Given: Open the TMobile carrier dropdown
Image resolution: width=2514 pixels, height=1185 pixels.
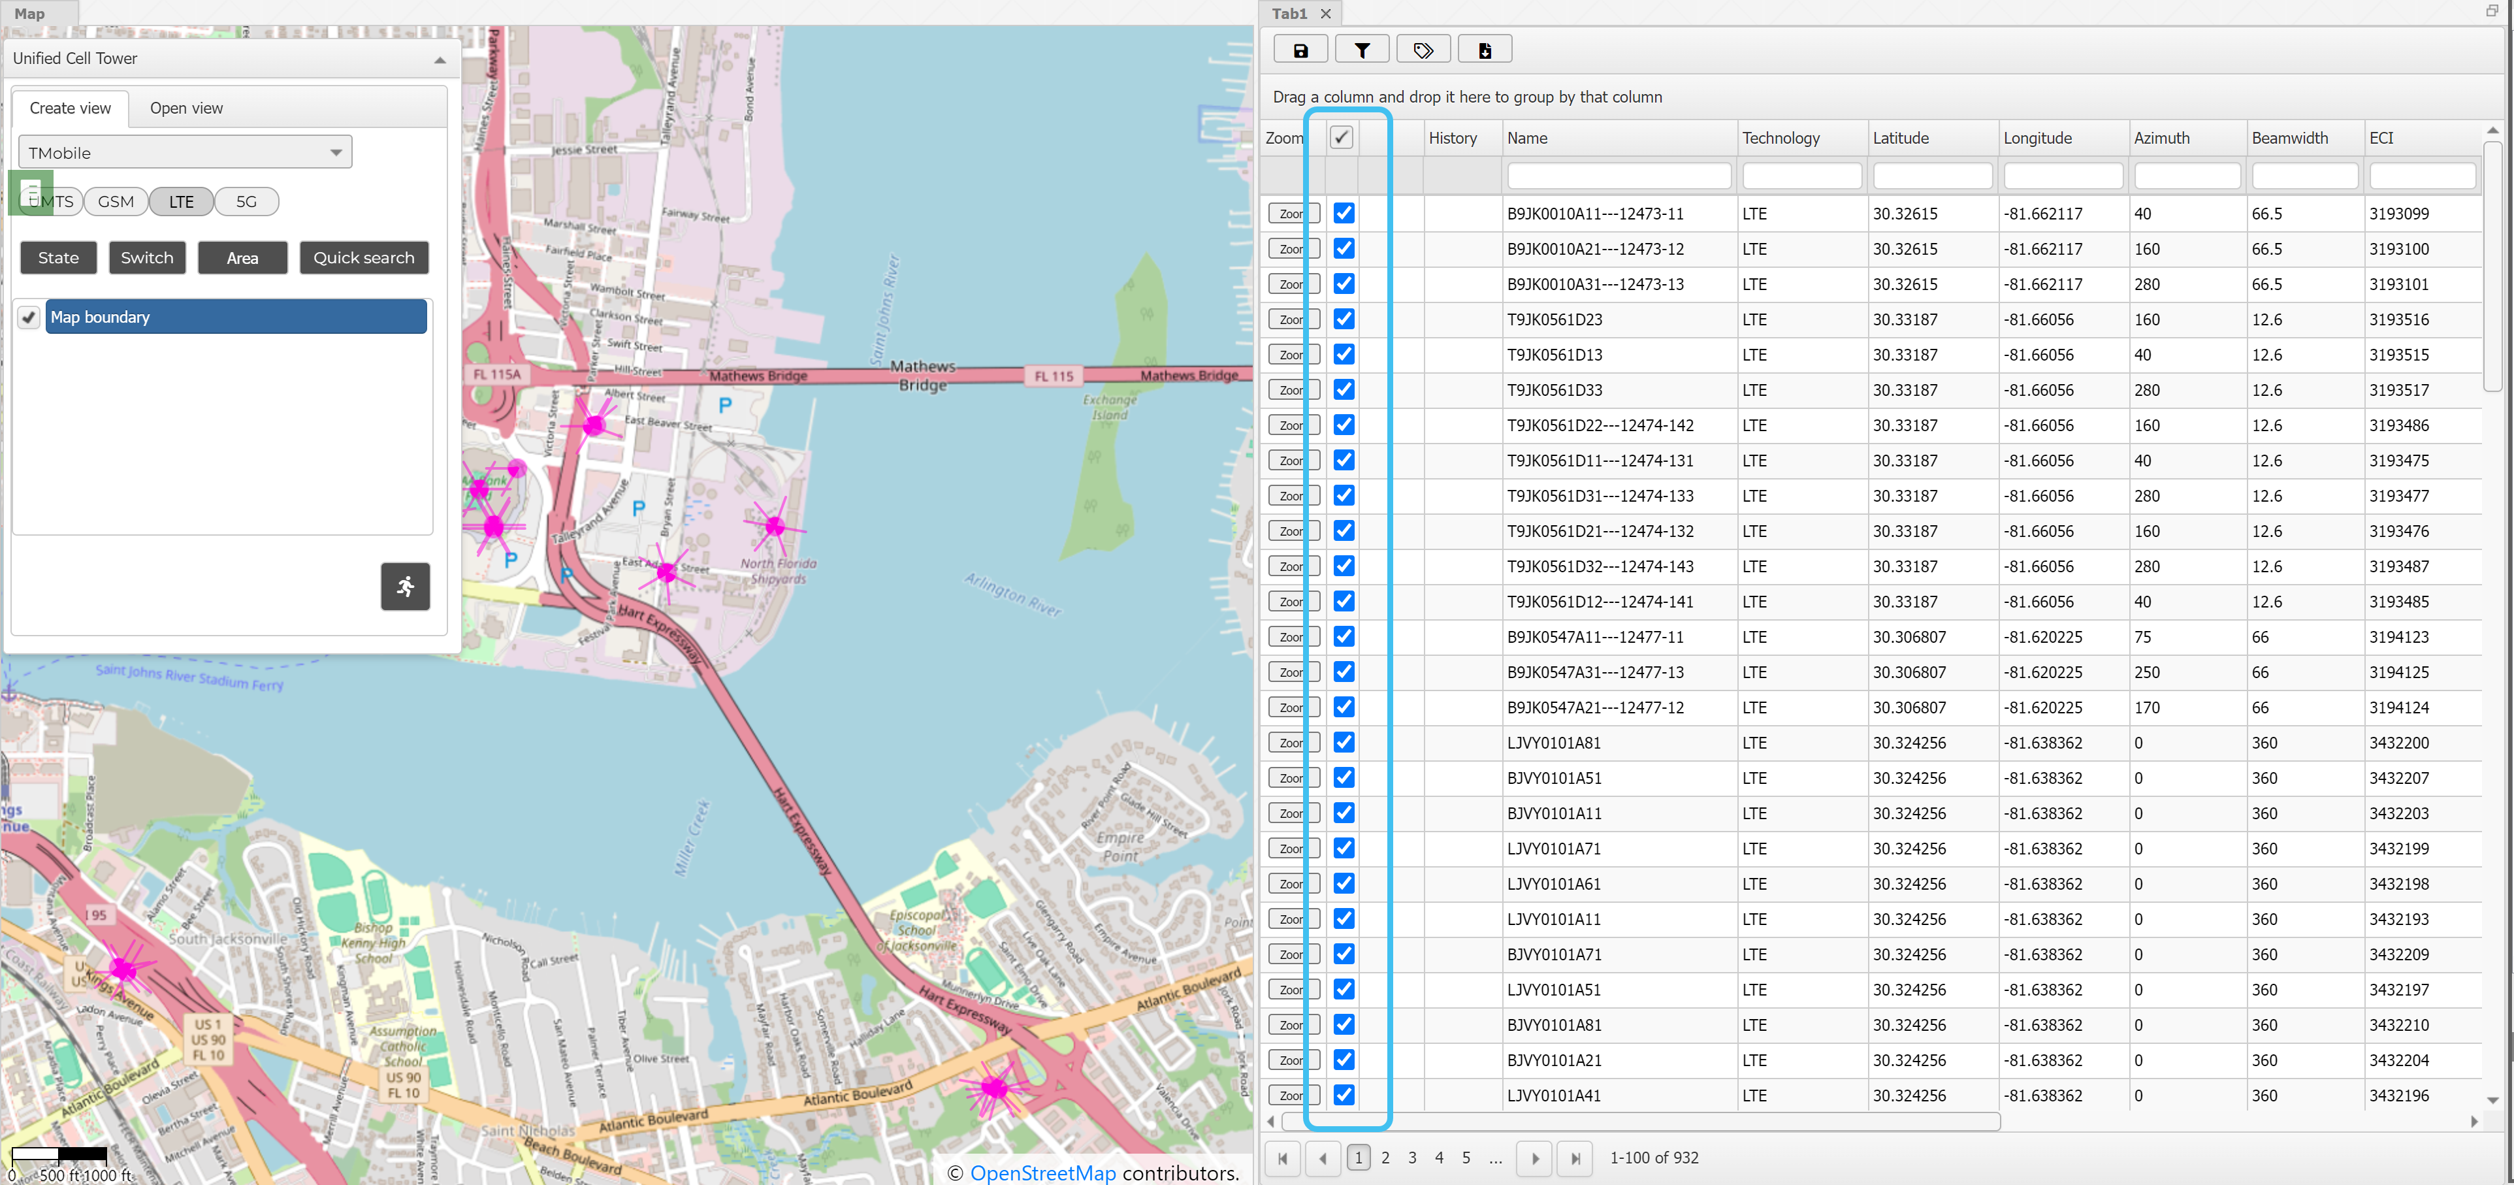Looking at the screenshot, I should (185, 152).
